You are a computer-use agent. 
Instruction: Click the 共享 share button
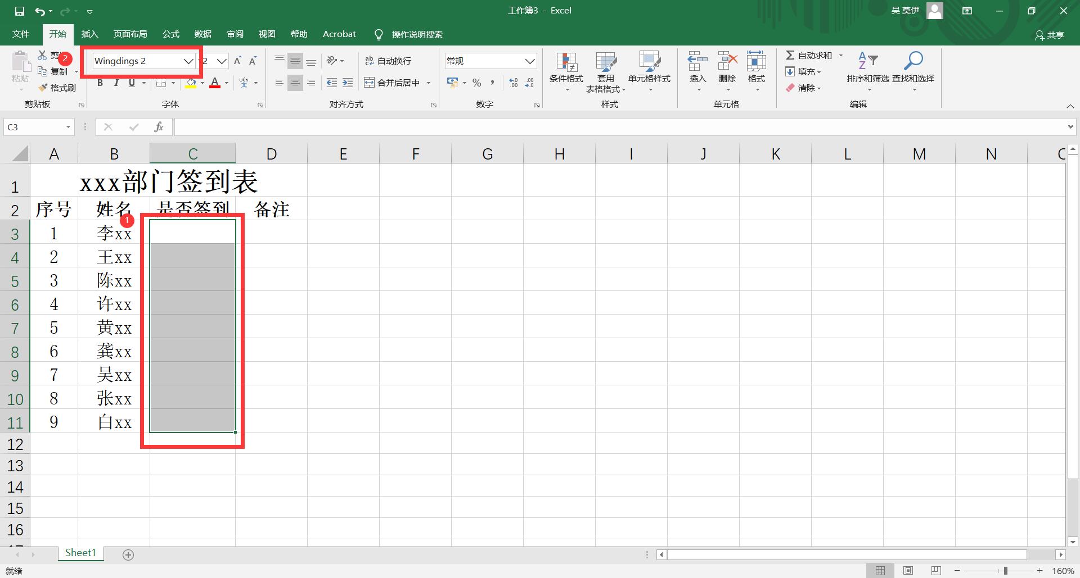1049,35
